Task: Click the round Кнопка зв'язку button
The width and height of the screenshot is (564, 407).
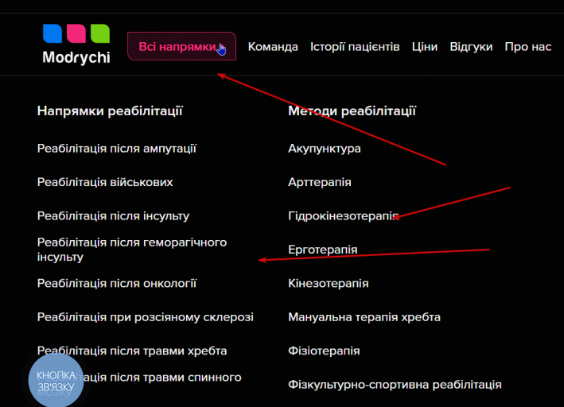Action: click(56, 381)
